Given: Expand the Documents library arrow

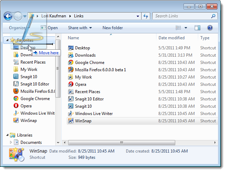Looking at the screenshot, I should (11, 142).
